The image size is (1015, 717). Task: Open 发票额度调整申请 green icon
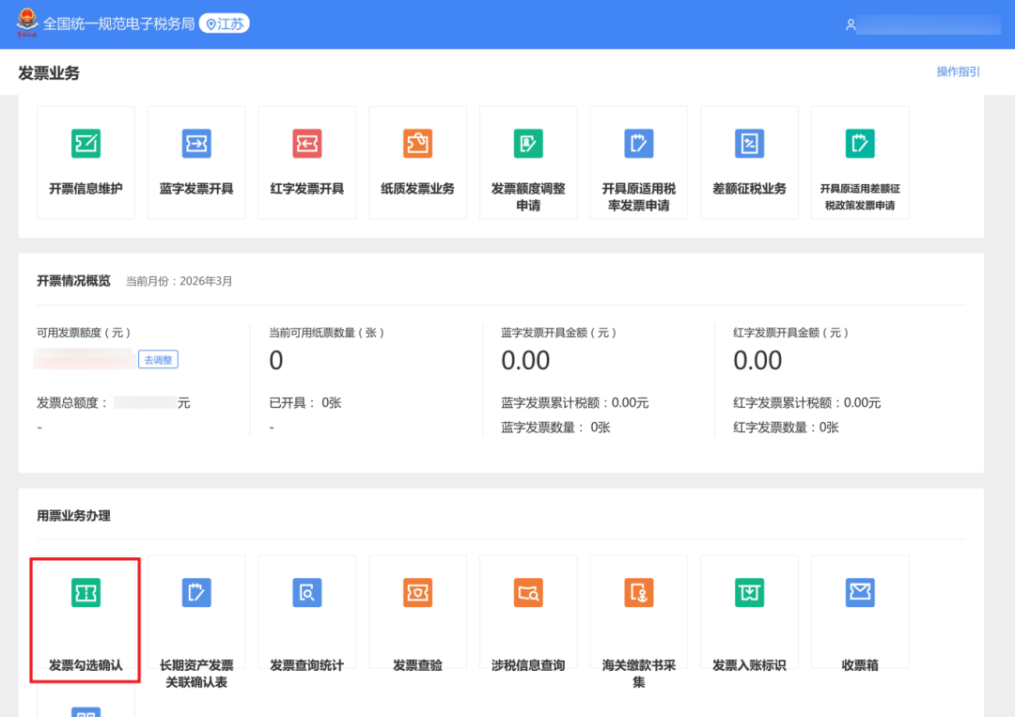[528, 144]
